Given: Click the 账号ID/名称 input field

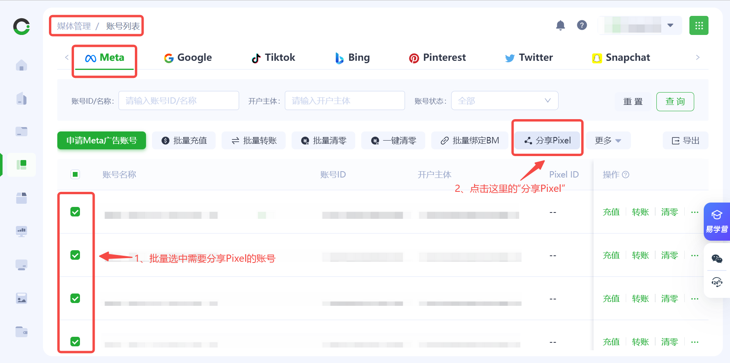Looking at the screenshot, I should point(179,101).
